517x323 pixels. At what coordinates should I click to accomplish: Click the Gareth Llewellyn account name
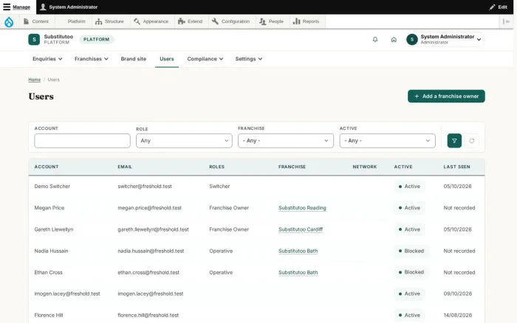[54, 229]
